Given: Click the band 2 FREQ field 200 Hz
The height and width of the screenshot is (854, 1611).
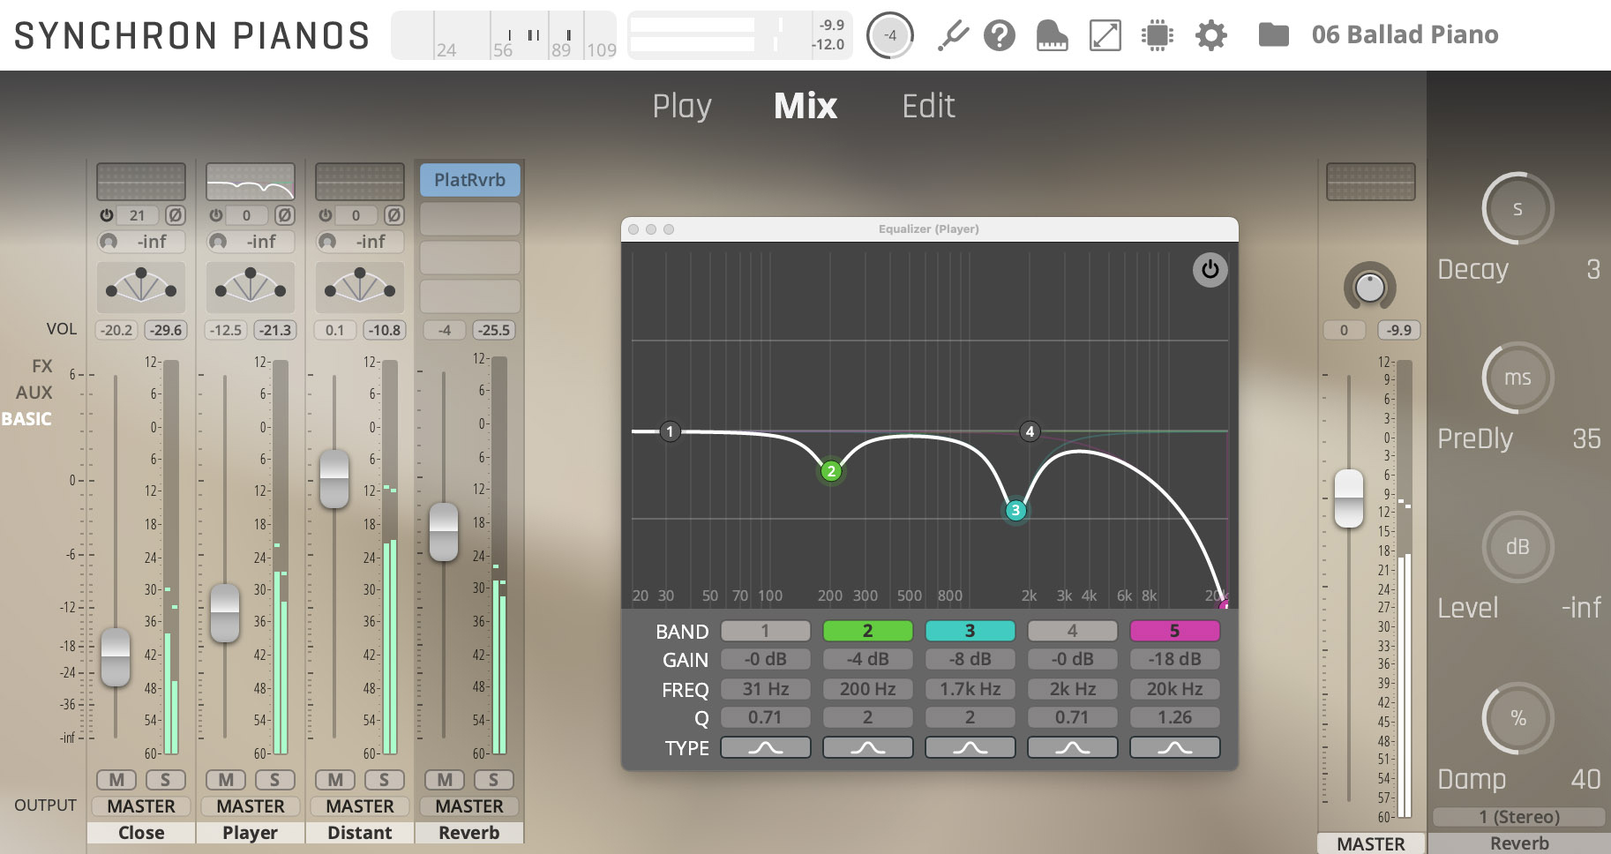Looking at the screenshot, I should [x=868, y=689].
